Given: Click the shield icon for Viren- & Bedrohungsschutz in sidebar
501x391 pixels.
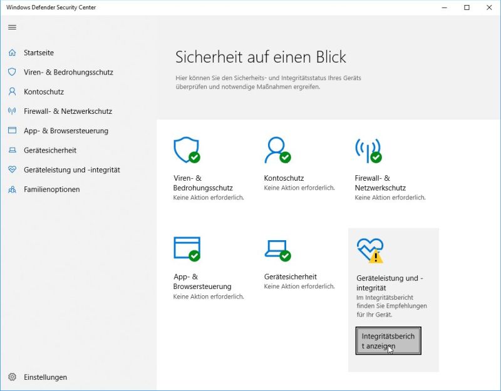Looking at the screenshot, I should [x=12, y=72].
